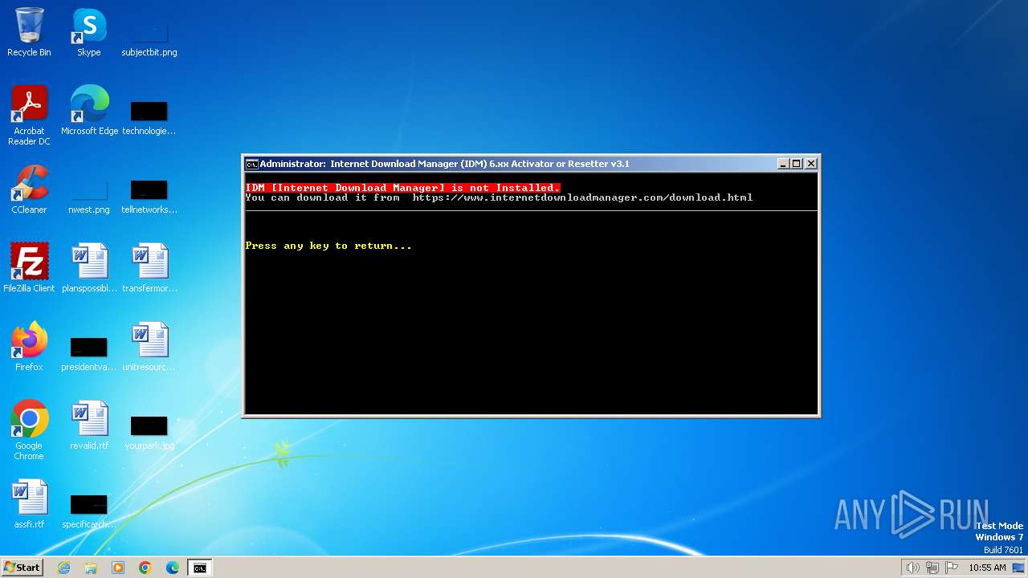Select the unitresourc... Word document

149,347
